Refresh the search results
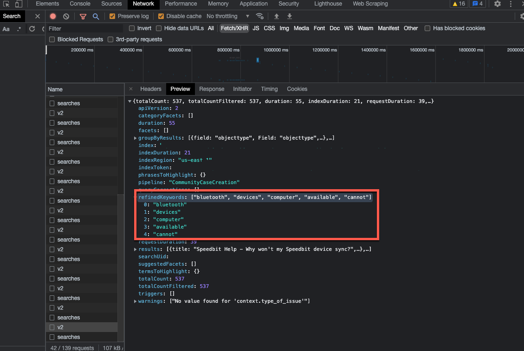524x351 pixels. 32,29
